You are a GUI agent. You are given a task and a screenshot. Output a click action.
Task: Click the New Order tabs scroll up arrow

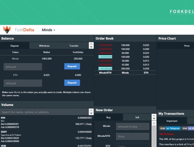154,116
